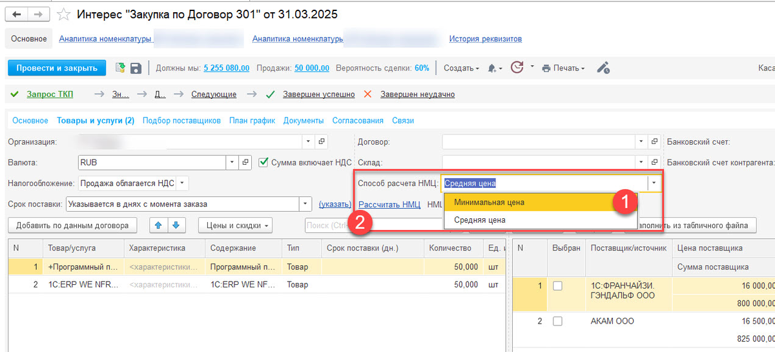The image size is (775, 352).
Task: Expand Срок поставки dropdown arrow
Action: point(305,204)
